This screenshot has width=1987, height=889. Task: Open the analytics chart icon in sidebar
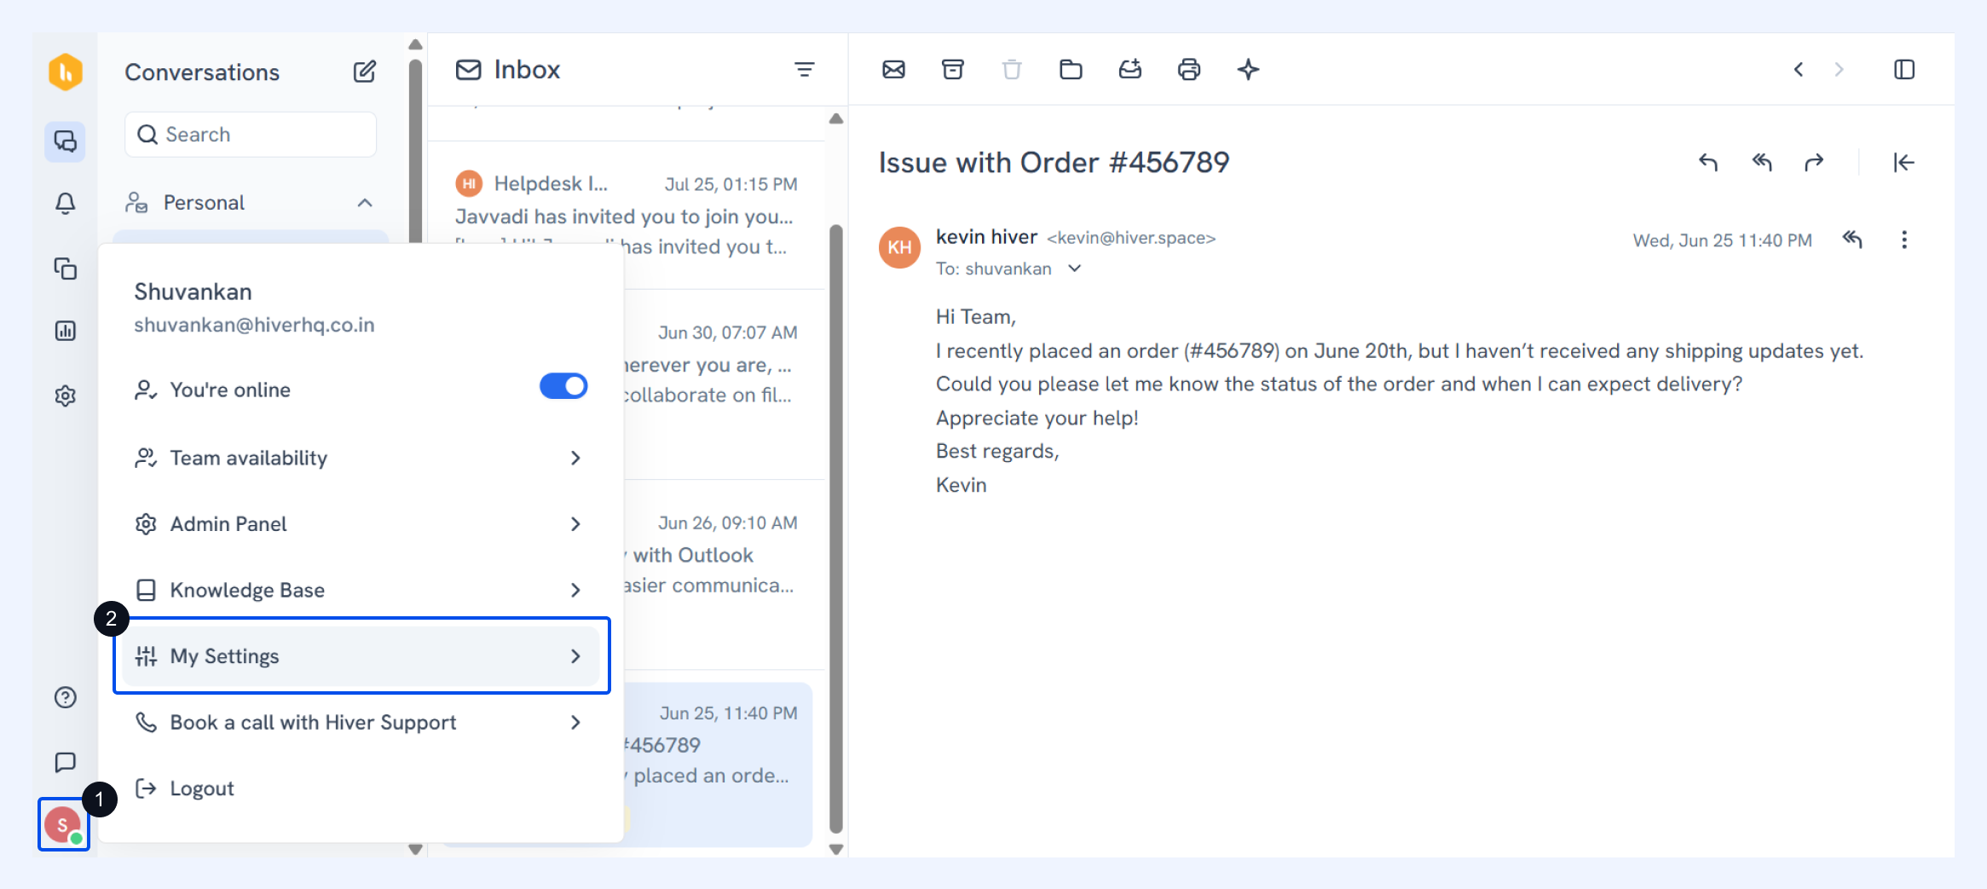(x=66, y=331)
